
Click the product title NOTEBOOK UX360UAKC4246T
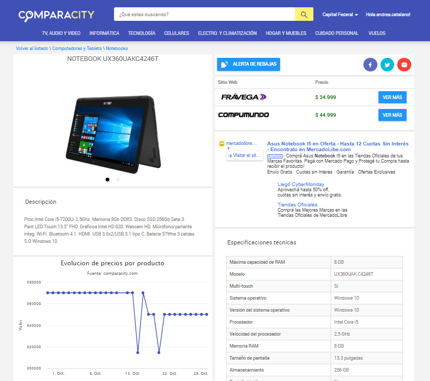113,59
